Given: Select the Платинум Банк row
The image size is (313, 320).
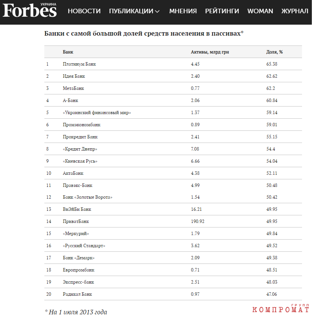Looking at the screenshot, I should pyautogui.click(x=173, y=64).
